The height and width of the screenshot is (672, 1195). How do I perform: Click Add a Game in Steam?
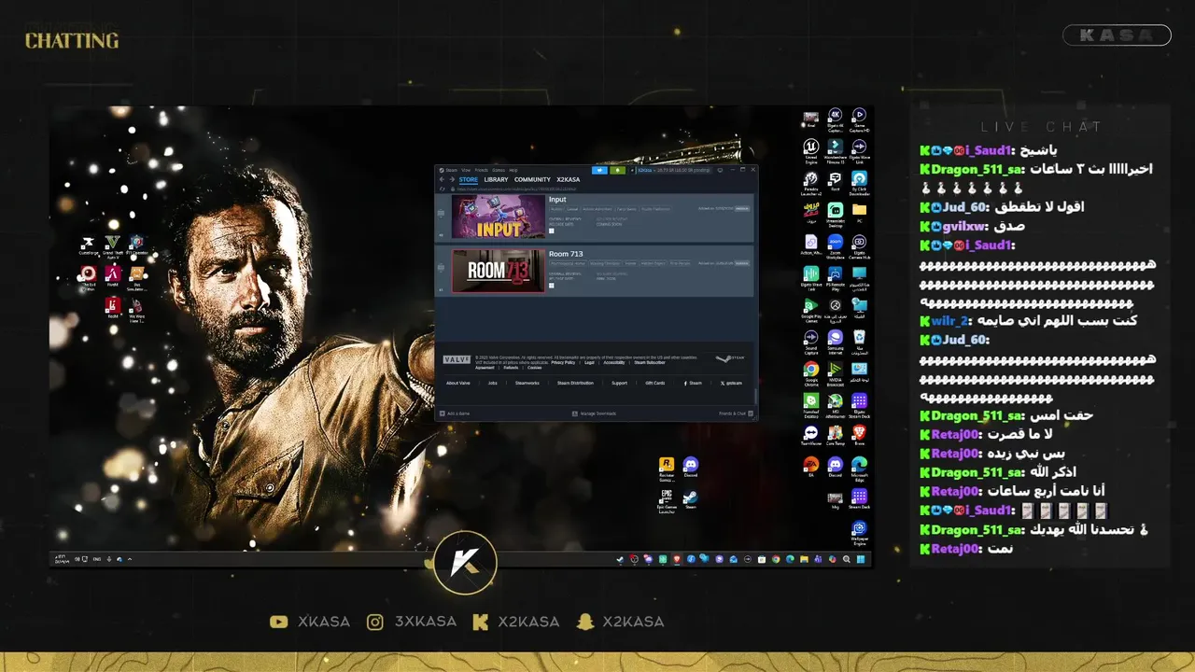(456, 413)
